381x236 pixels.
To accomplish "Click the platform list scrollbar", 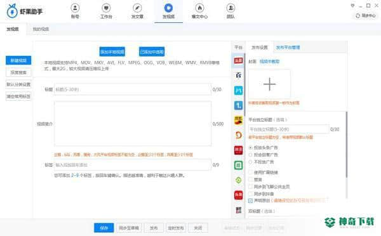I will pos(244,84).
